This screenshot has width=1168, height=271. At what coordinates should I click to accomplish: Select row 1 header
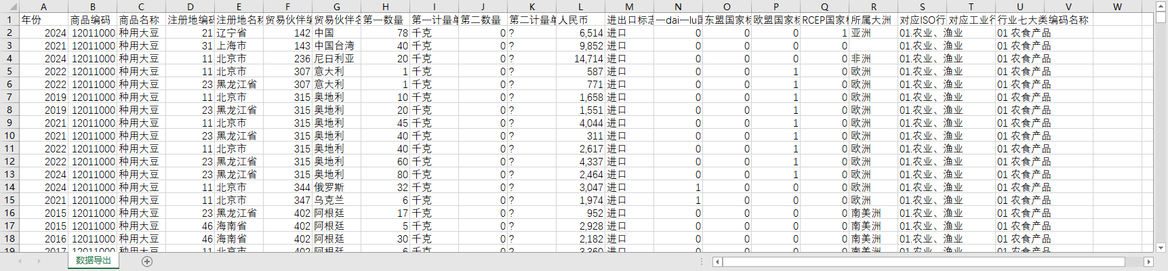pyautogui.click(x=9, y=20)
